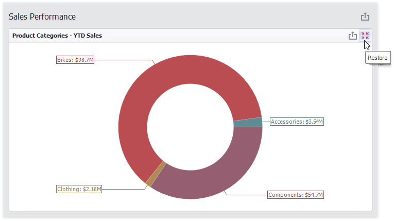Click the Accessories label connector line
This screenshot has width=394, height=221.
[266, 122]
